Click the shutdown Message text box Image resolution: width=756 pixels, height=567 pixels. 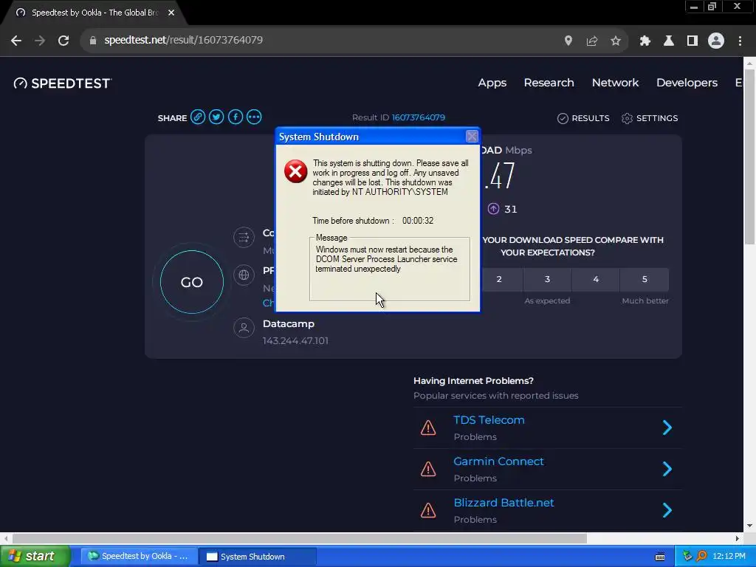click(x=390, y=269)
